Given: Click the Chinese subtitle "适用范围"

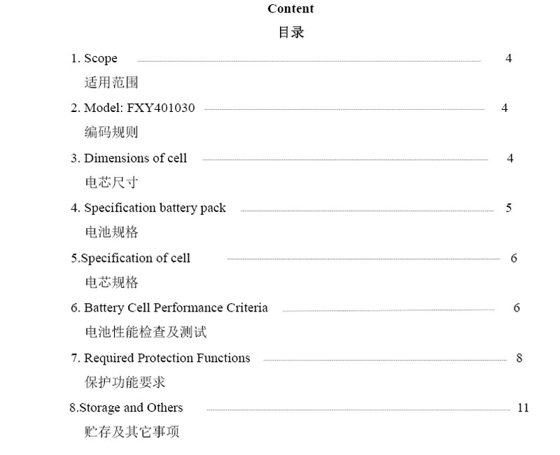Looking at the screenshot, I should coord(111,83).
